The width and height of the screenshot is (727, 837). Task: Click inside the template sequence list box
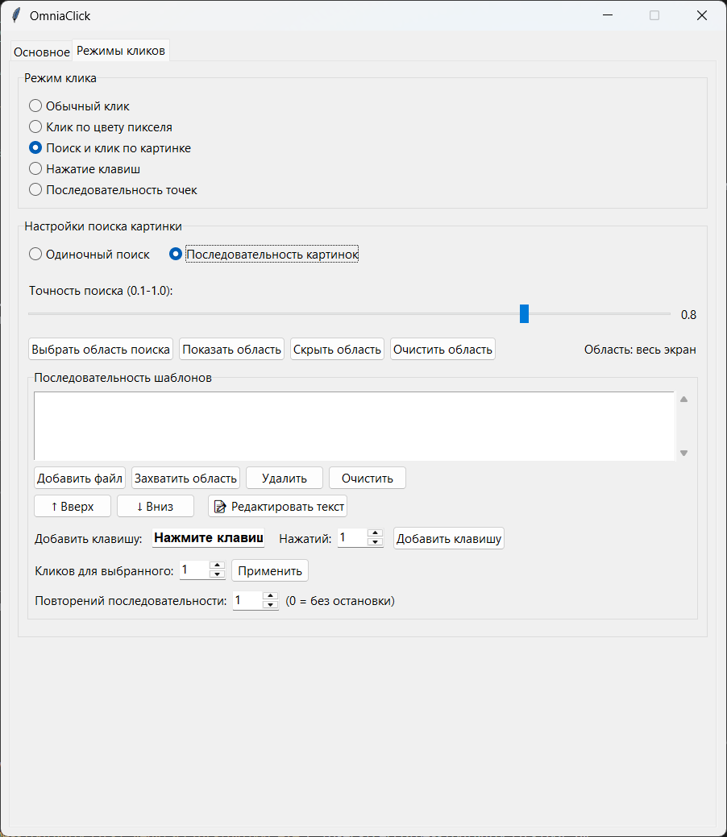click(x=354, y=426)
